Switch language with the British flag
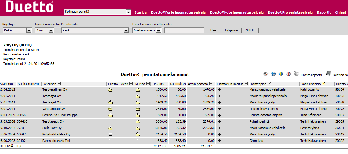 pos(288,74)
